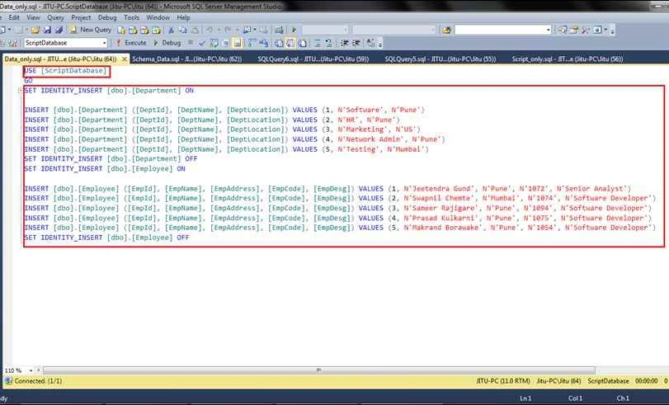Open an Analysis Services MDX Query icon

[x=133, y=30]
